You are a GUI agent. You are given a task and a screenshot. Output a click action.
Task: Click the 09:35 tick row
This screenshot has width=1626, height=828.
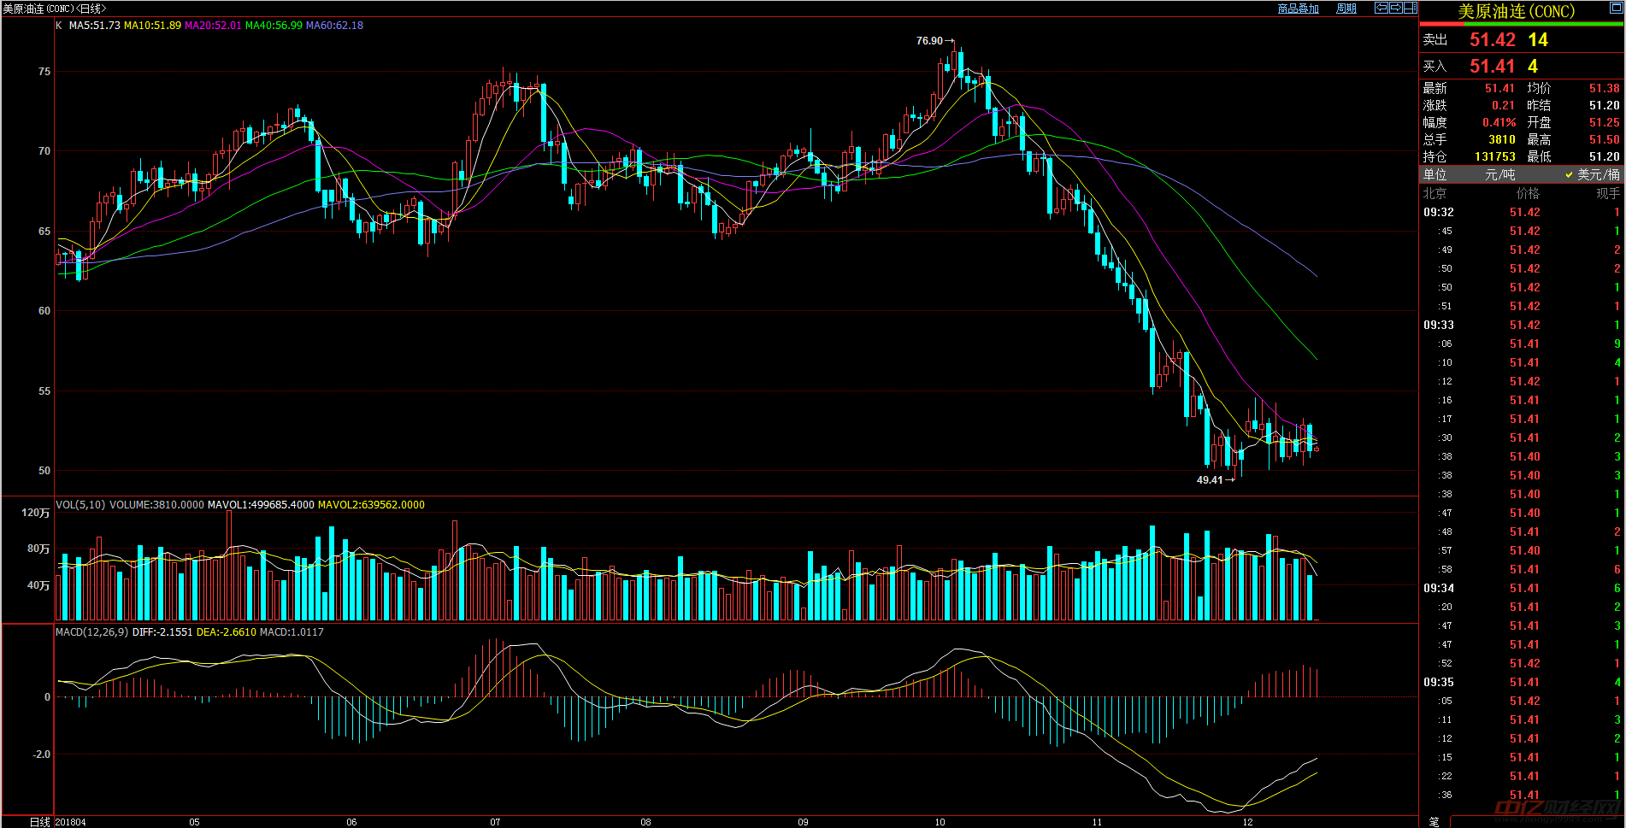[1522, 682]
